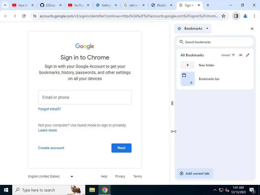The image size is (260, 195).
Task: Open the language dropdown English (United States)
Action: [51, 176]
